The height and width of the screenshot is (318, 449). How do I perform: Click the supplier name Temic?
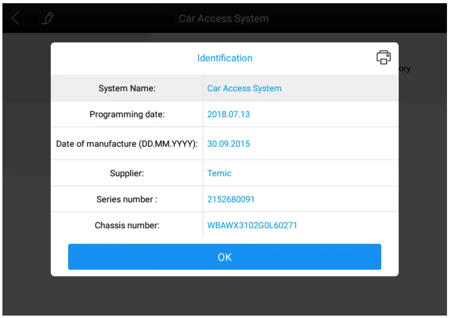pos(220,173)
